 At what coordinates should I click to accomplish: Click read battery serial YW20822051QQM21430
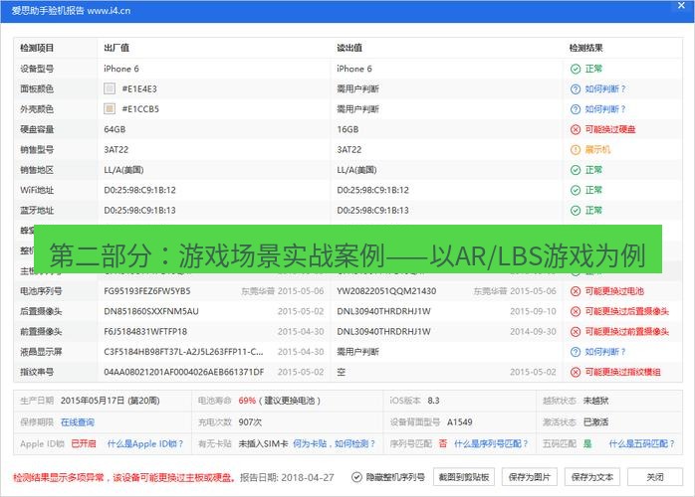click(386, 291)
